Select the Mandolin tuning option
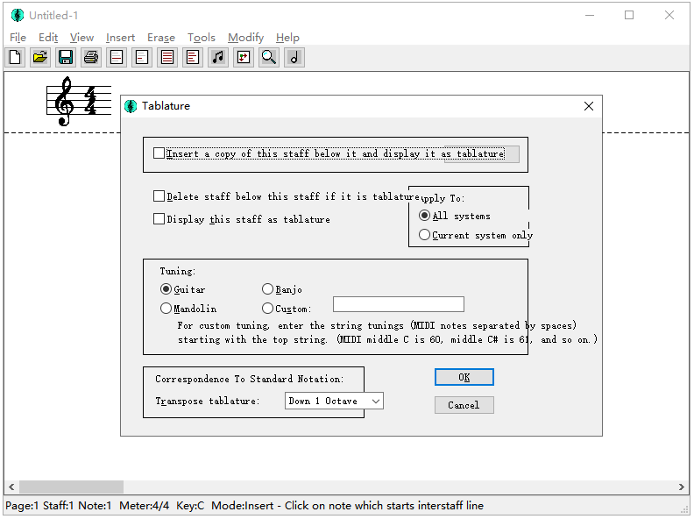This screenshot has height=519, width=694. click(x=166, y=309)
